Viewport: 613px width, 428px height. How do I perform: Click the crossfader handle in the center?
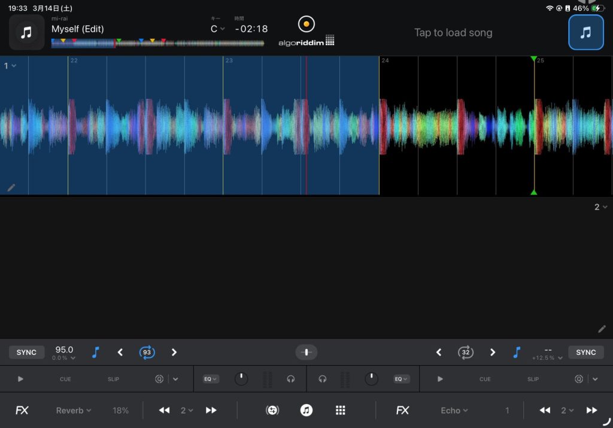(x=306, y=353)
